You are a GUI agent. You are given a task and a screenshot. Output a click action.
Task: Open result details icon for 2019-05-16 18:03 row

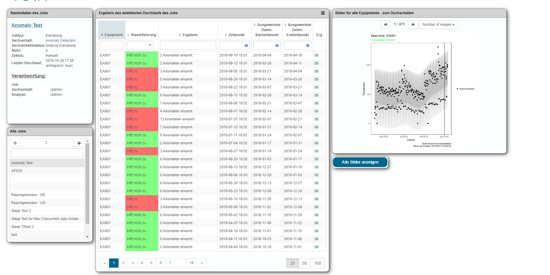pos(316,199)
